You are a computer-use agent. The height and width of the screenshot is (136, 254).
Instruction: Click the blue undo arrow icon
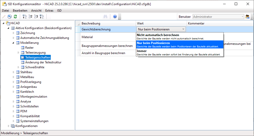[x=10, y=16]
